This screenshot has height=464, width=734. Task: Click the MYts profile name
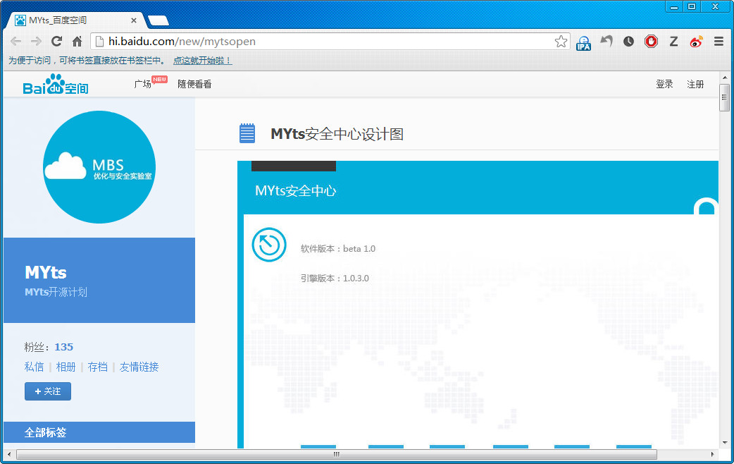click(45, 272)
